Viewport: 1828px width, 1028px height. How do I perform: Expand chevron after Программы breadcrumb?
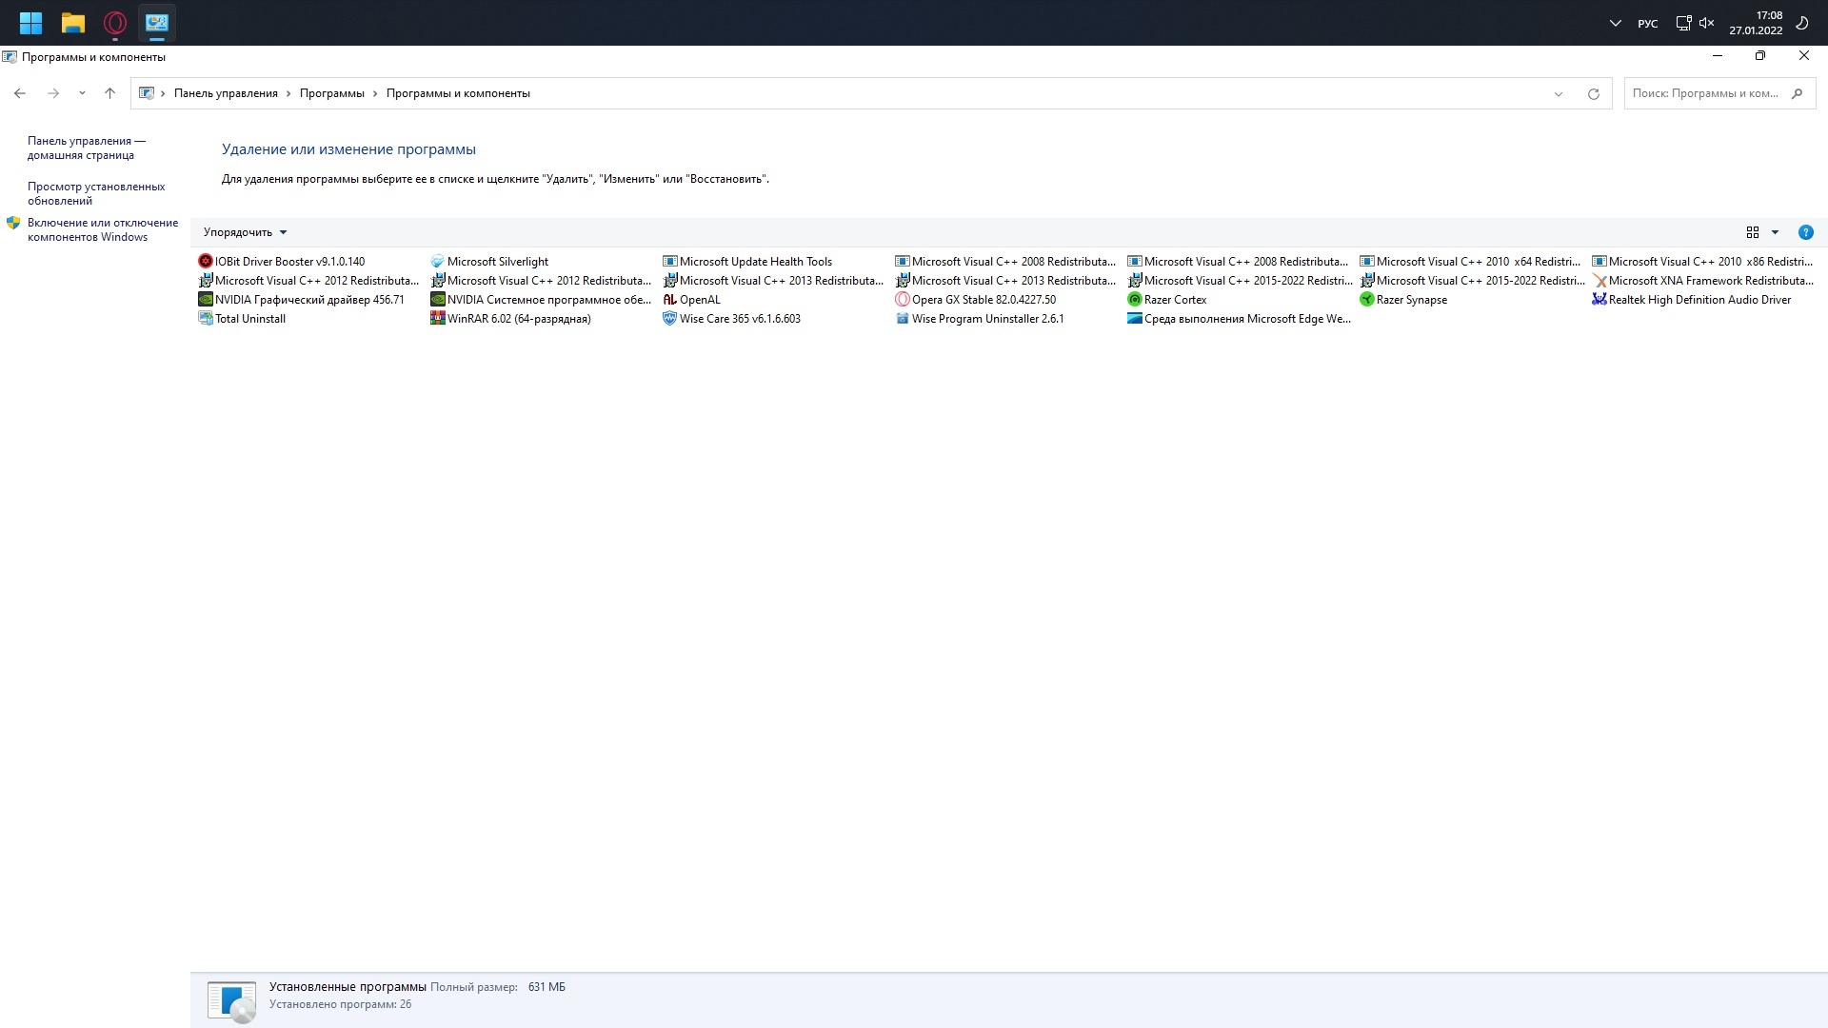point(375,93)
